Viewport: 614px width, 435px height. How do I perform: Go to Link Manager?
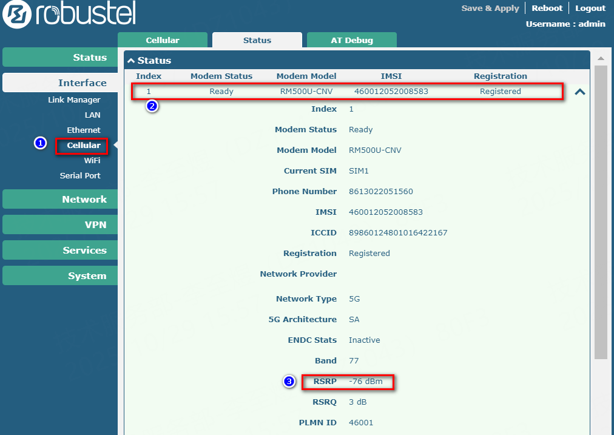pos(74,100)
